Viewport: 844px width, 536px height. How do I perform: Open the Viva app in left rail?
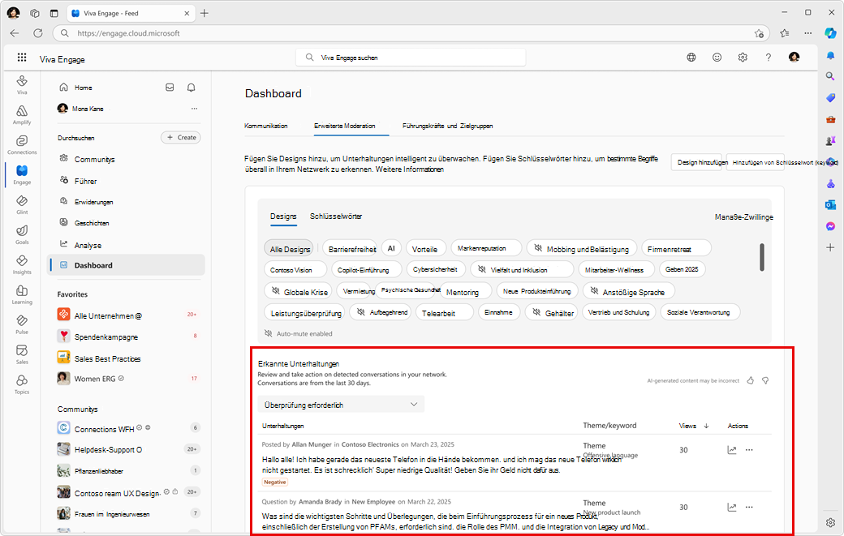(22, 84)
